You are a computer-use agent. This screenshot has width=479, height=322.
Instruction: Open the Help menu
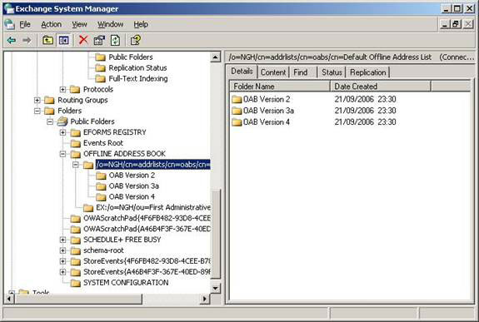pyautogui.click(x=141, y=24)
